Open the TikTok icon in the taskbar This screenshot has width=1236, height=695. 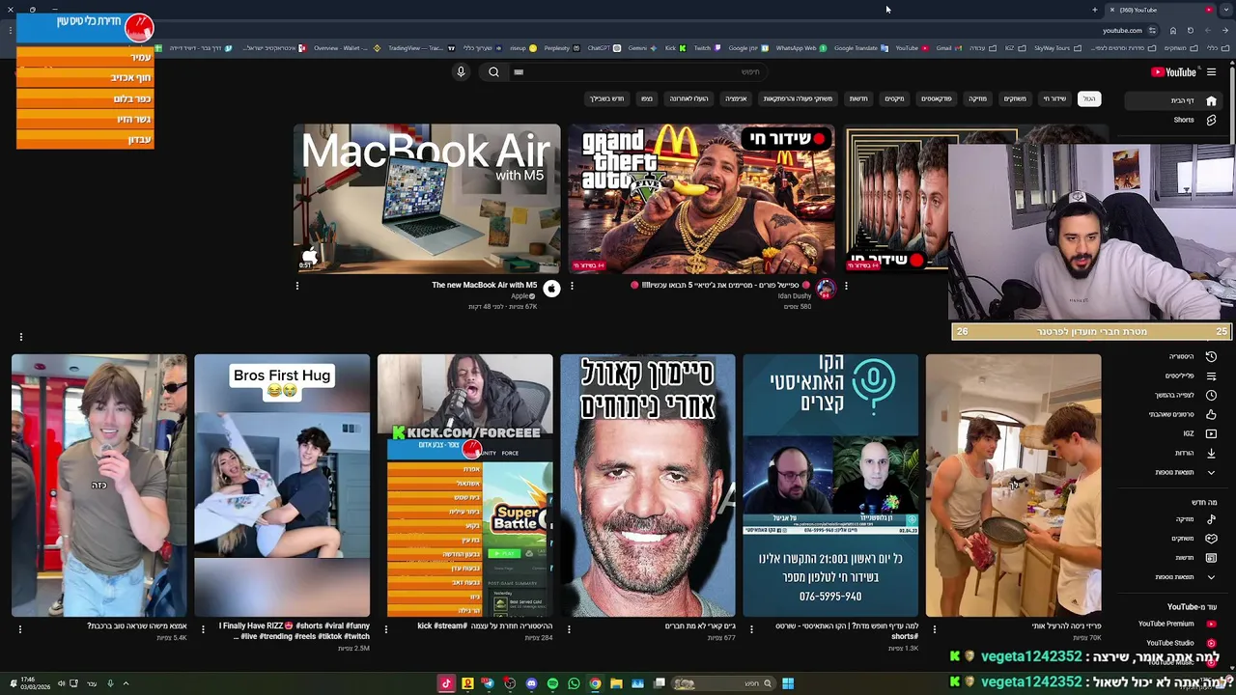click(446, 683)
